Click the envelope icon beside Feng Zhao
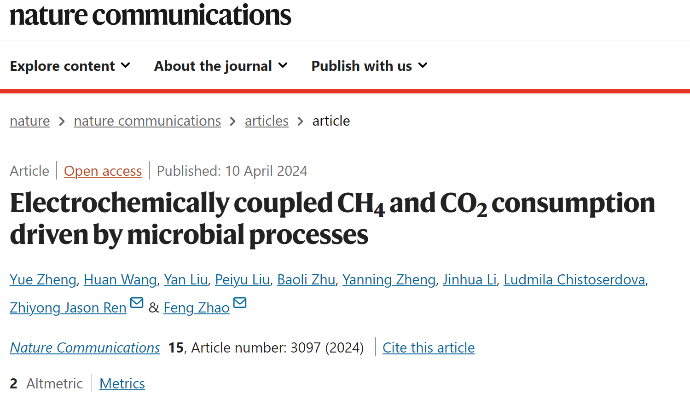This screenshot has height=405, width=690. (240, 303)
